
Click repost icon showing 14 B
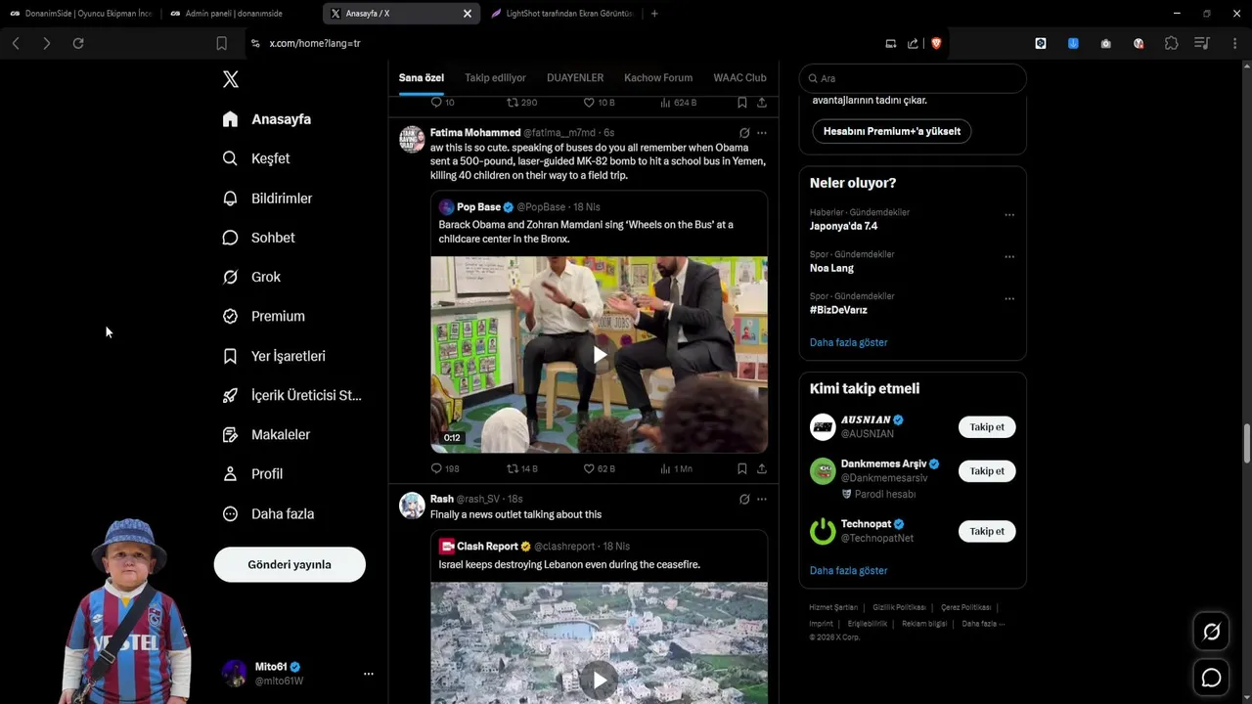point(512,468)
